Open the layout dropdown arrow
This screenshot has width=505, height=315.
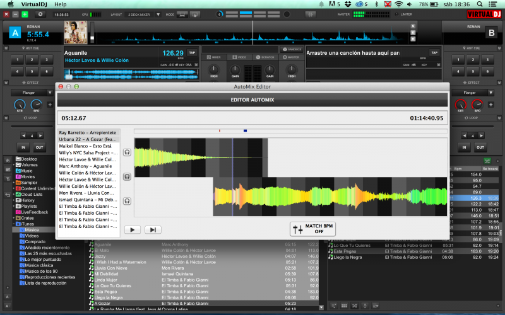click(158, 14)
